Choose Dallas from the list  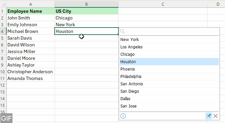tap(169, 99)
